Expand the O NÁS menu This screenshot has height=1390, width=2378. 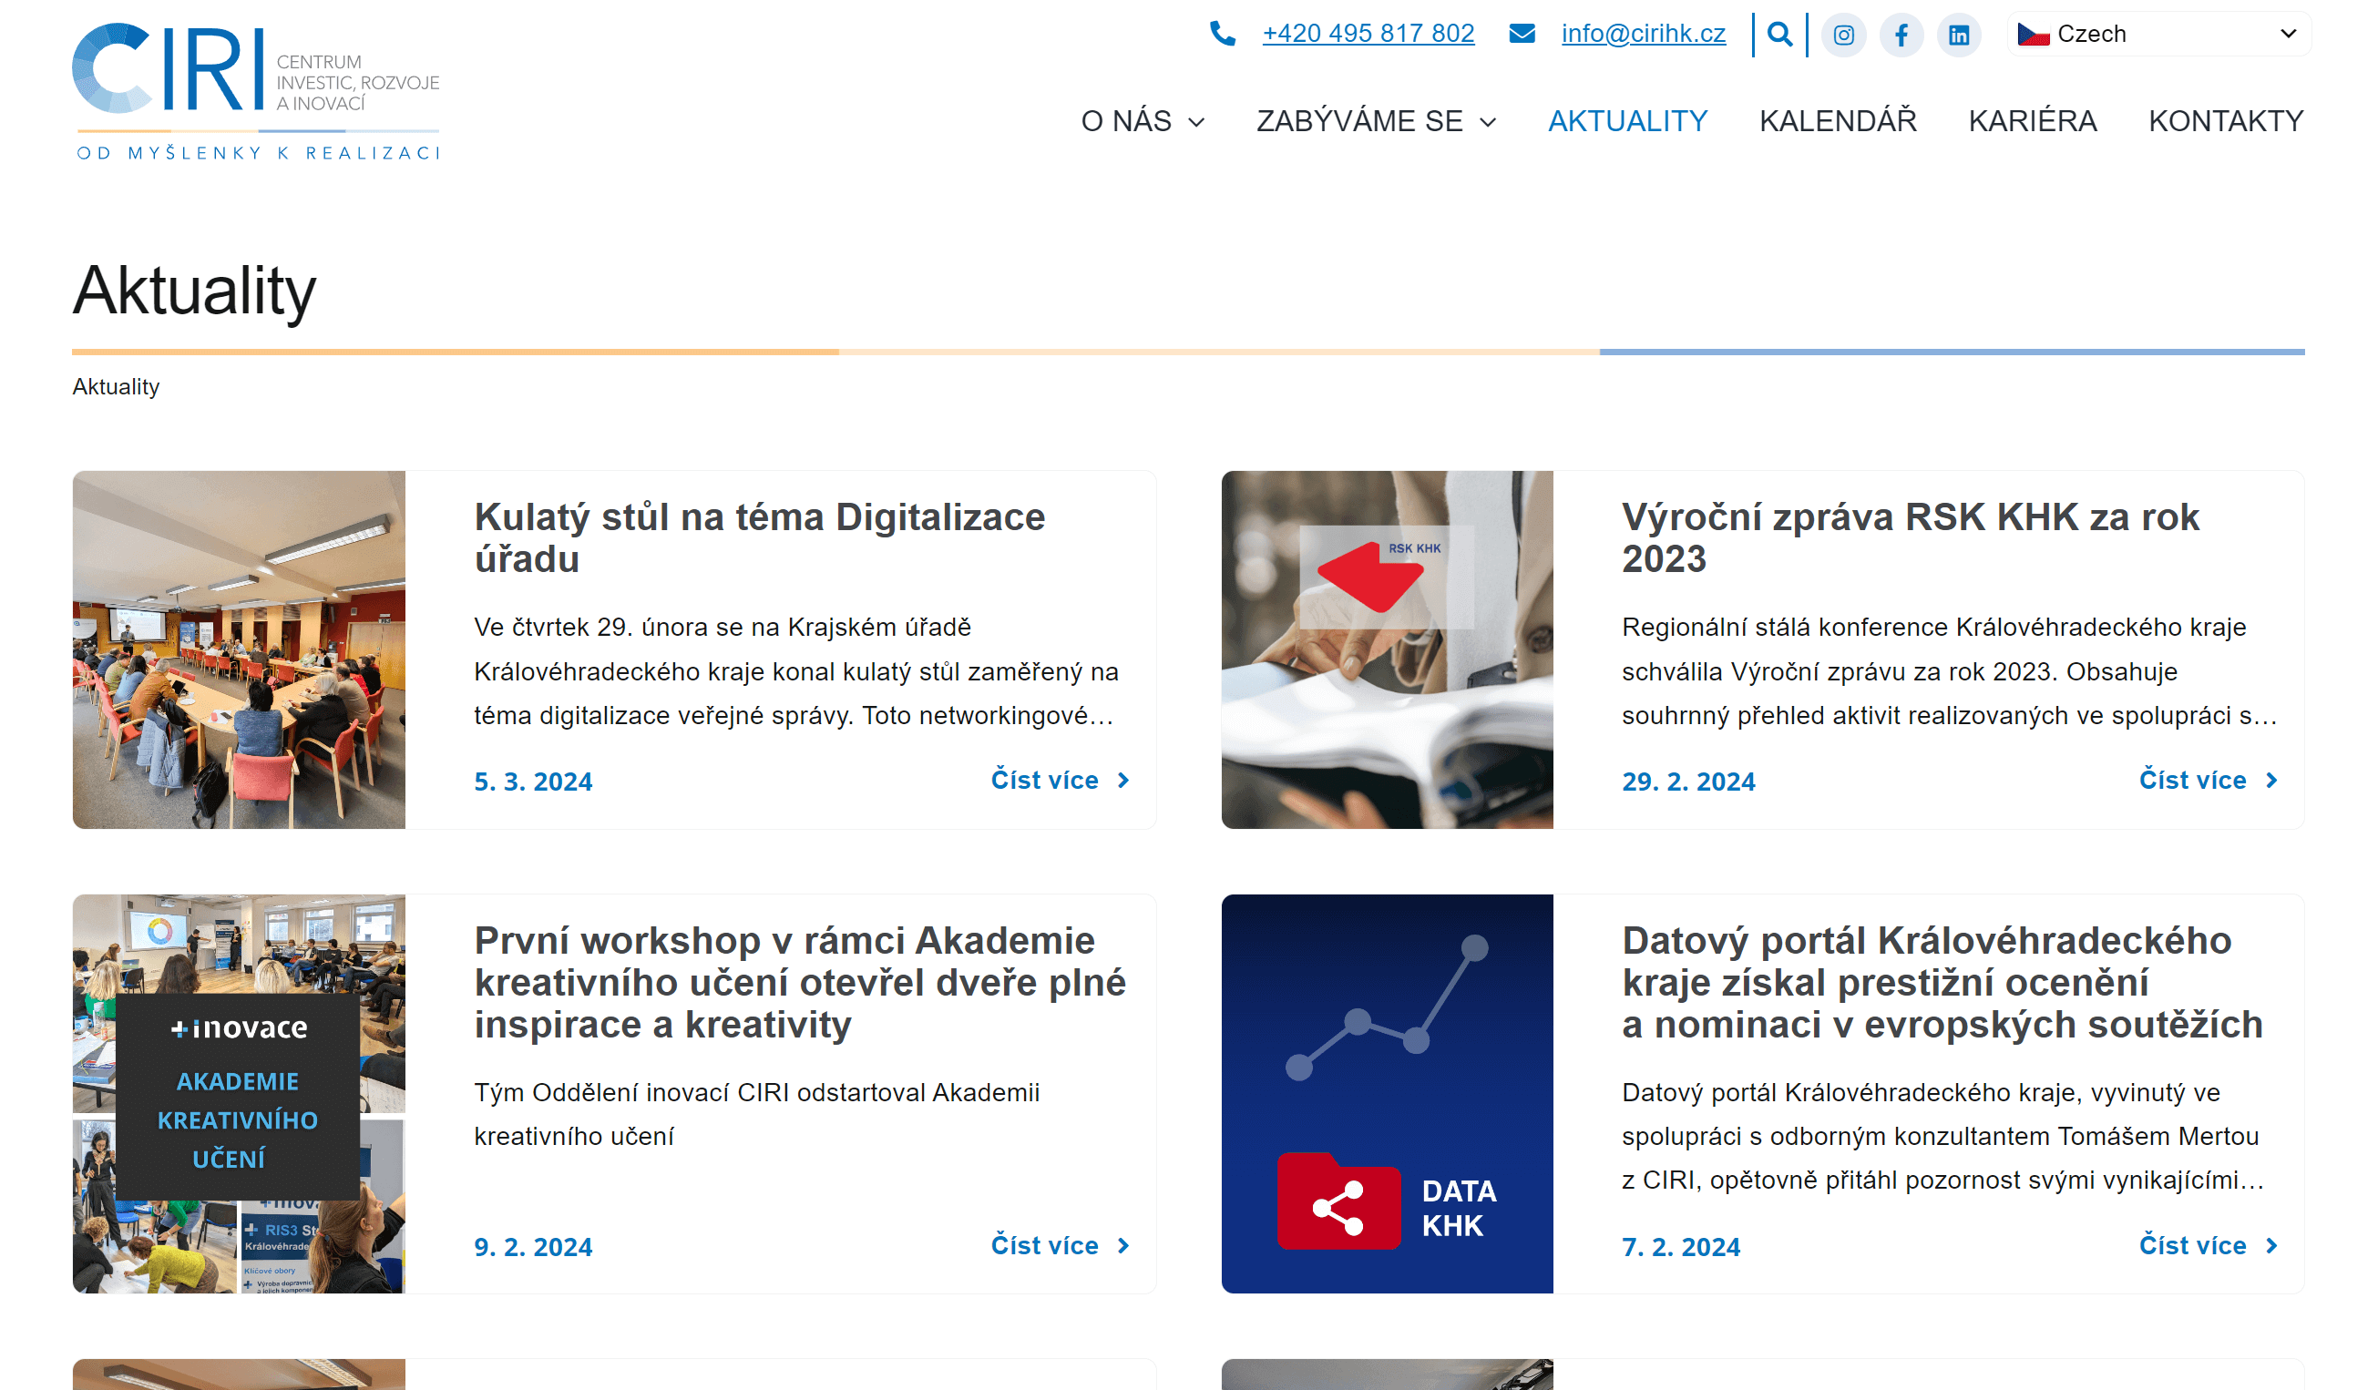click(1142, 121)
